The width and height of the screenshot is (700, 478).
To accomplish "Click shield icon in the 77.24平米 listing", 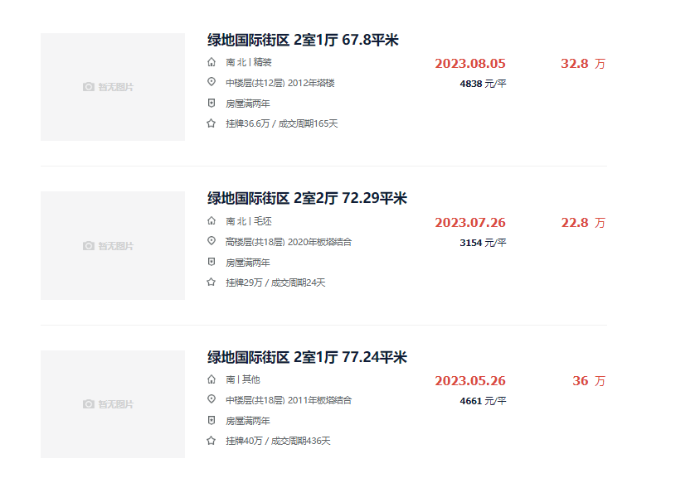I will [211, 420].
